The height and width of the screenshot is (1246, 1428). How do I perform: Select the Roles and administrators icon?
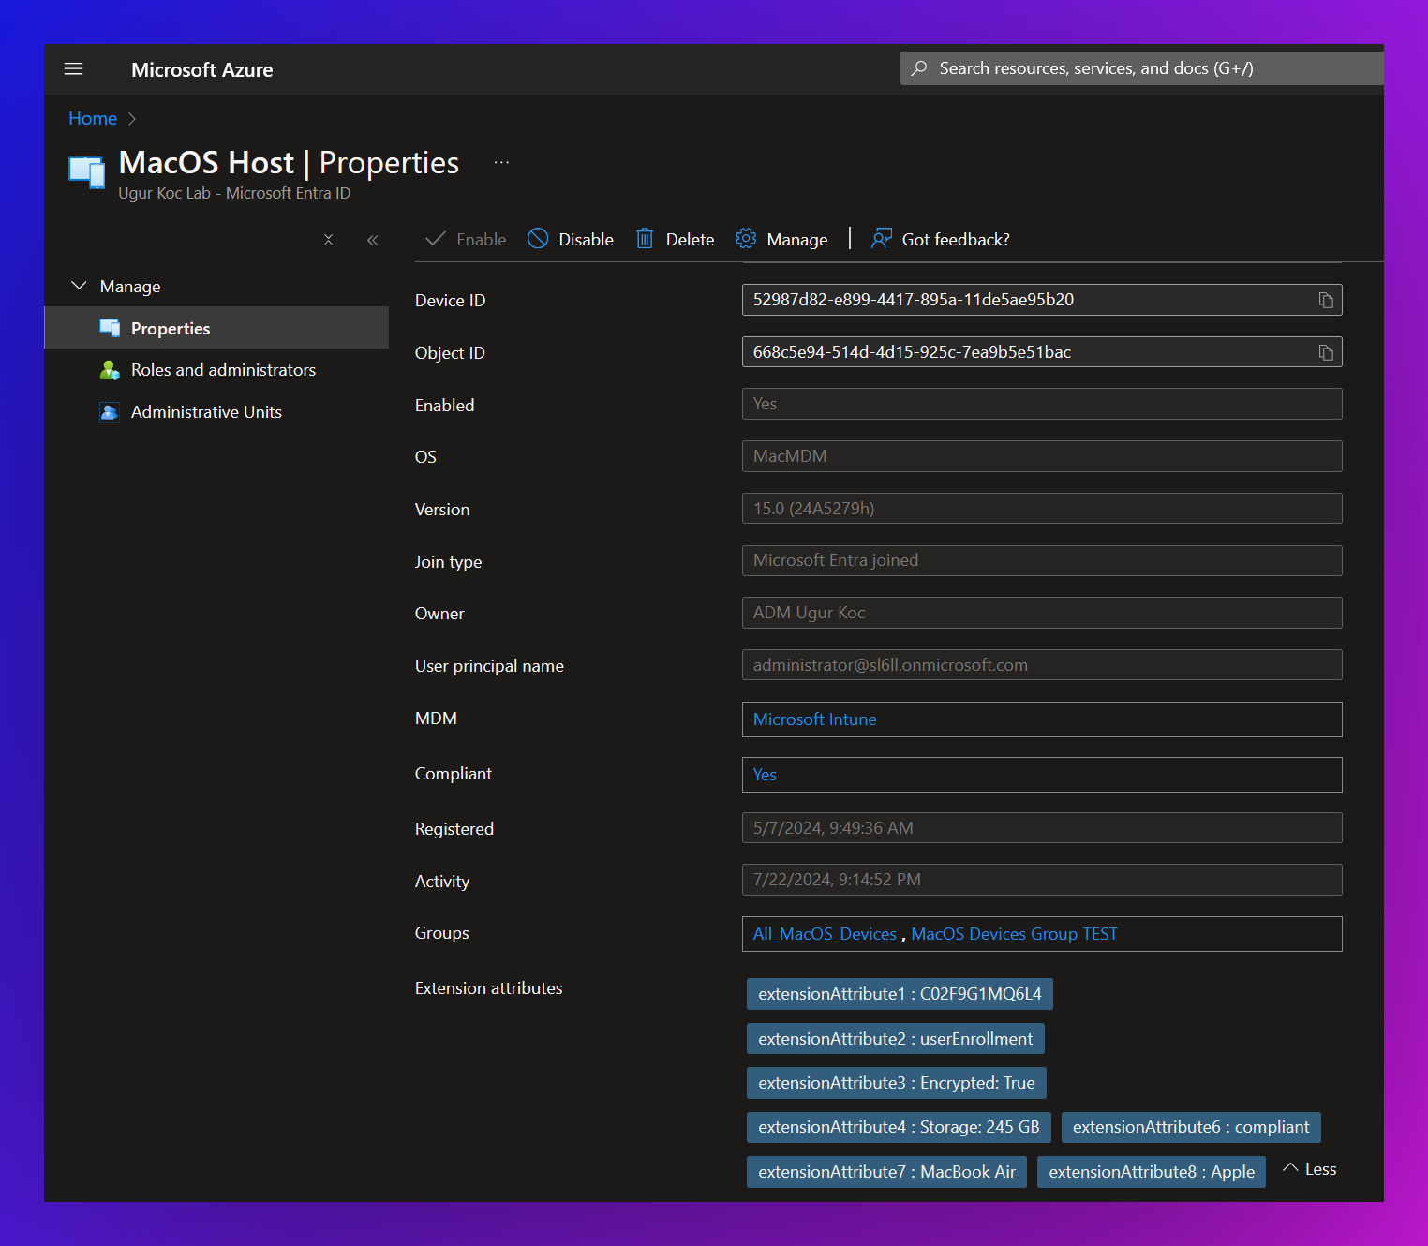(110, 370)
